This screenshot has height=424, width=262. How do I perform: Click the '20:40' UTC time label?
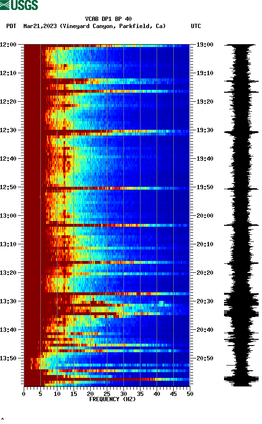[205, 330]
